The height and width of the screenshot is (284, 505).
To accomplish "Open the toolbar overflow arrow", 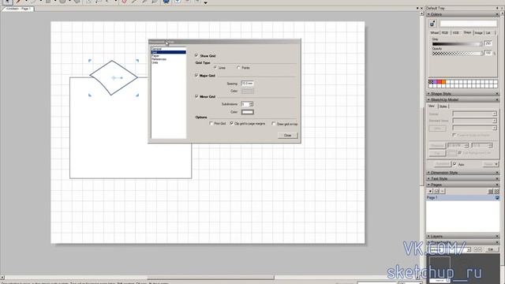I will tap(205, 3).
